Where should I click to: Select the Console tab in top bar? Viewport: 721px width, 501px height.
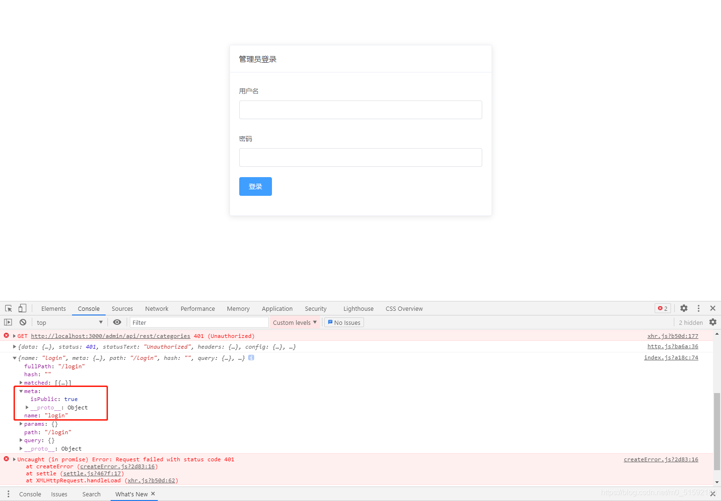point(89,308)
